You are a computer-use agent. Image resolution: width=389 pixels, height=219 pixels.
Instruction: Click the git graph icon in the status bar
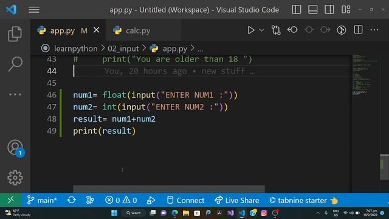90,200
